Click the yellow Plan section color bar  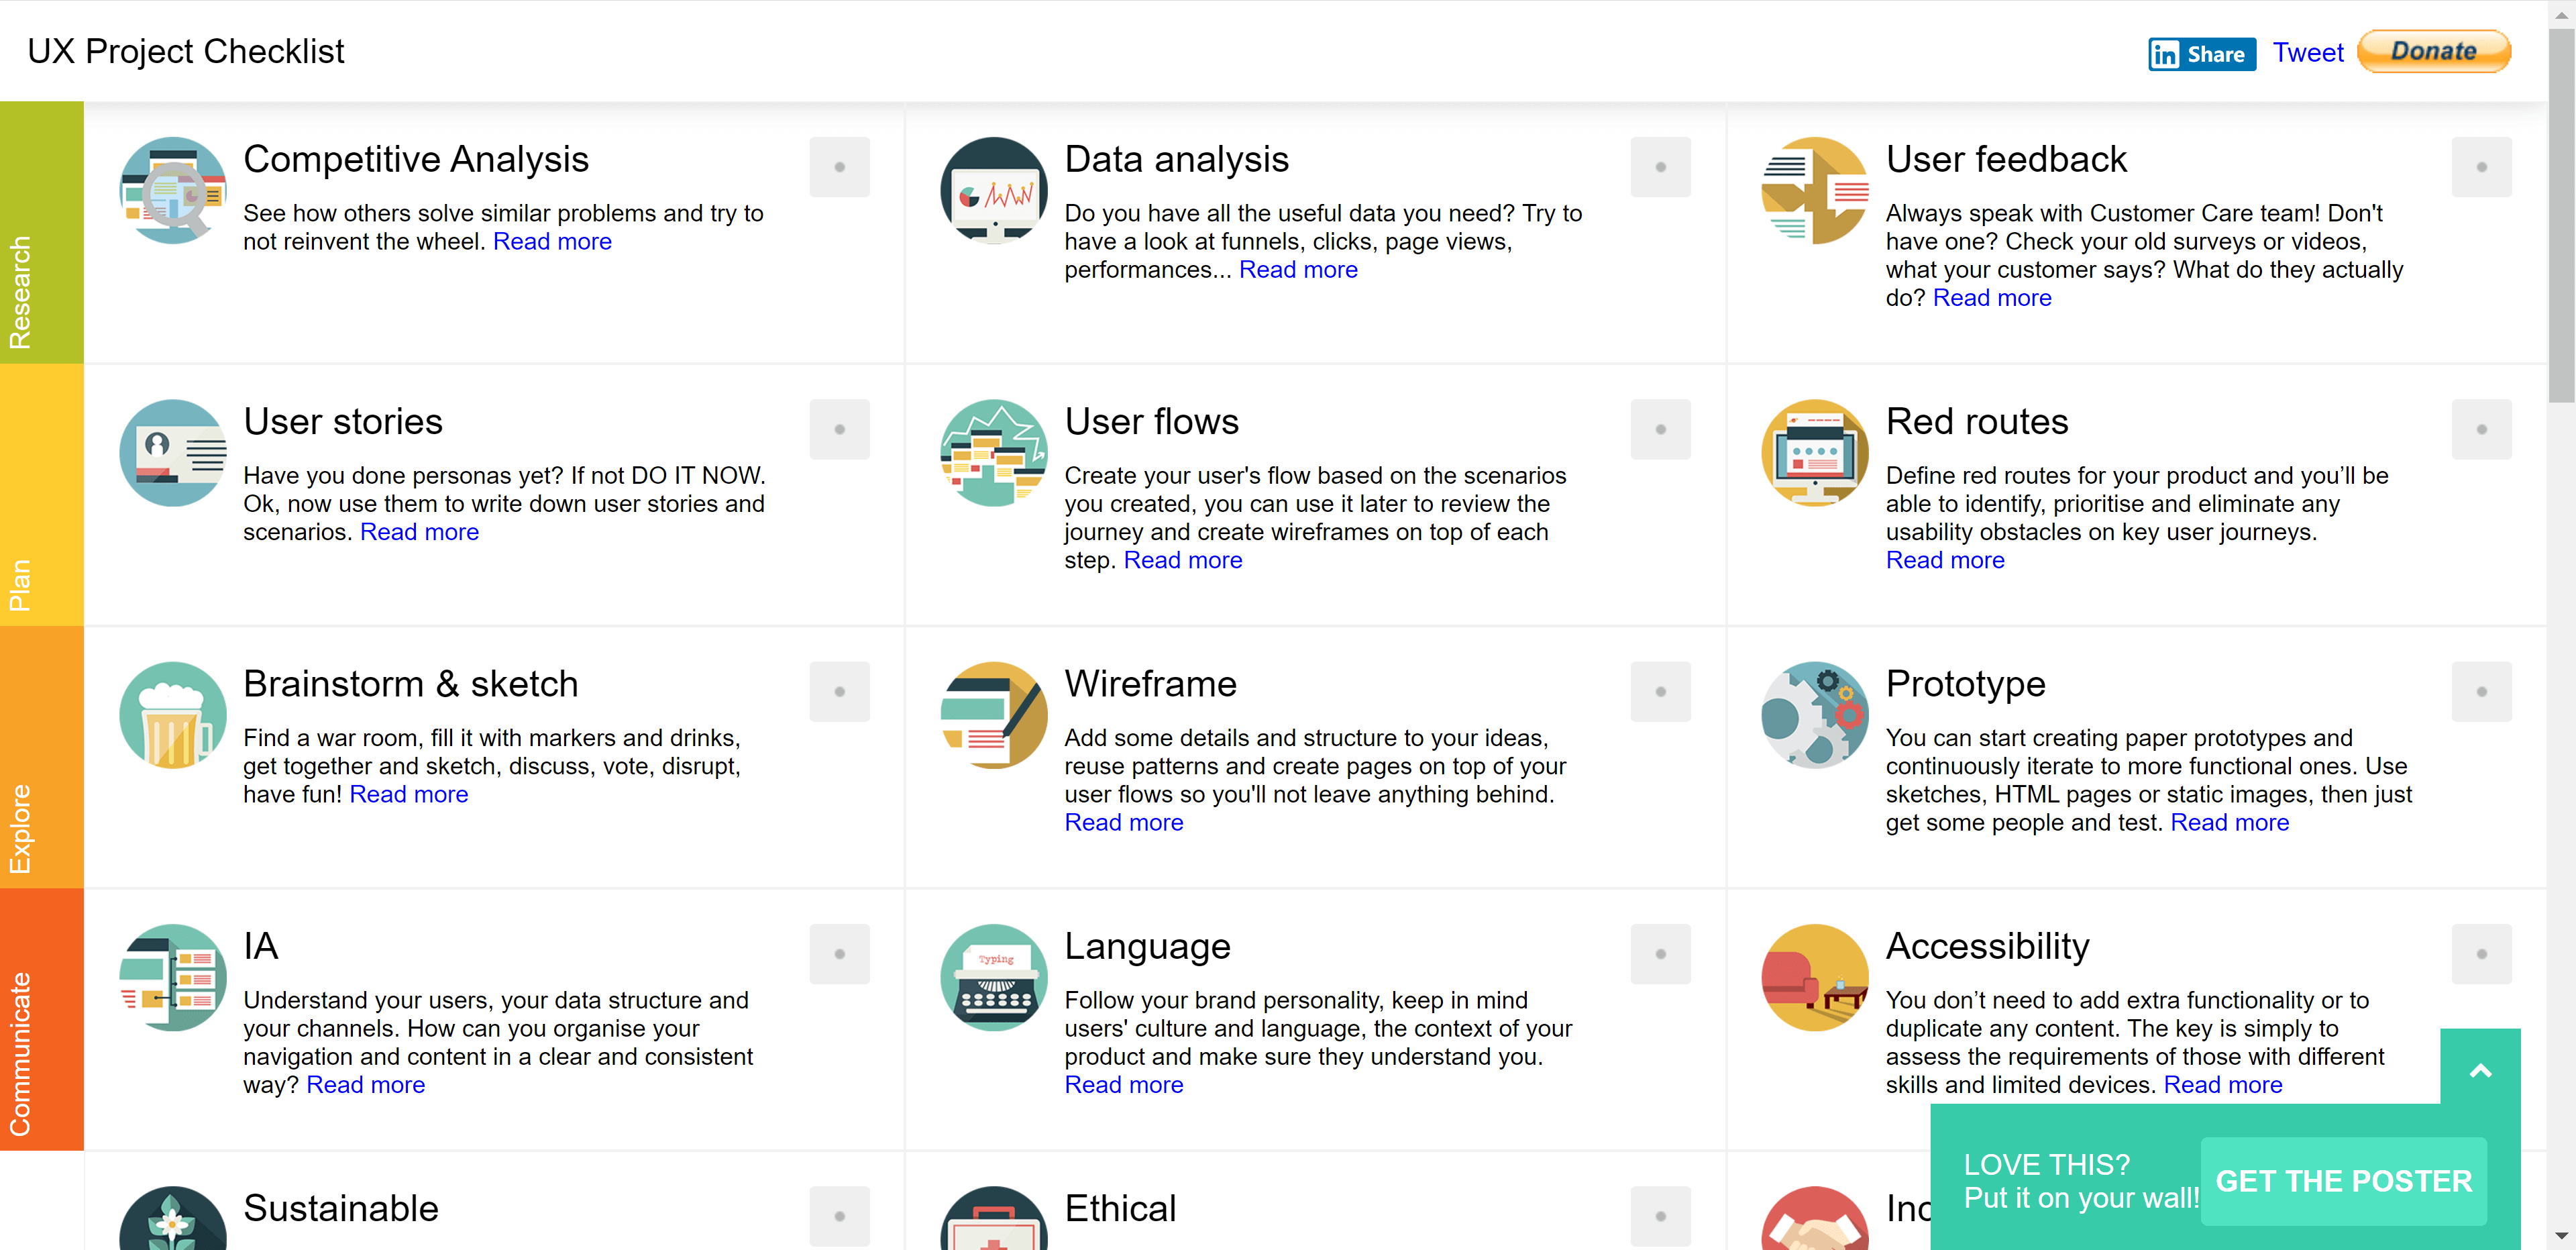(41, 495)
